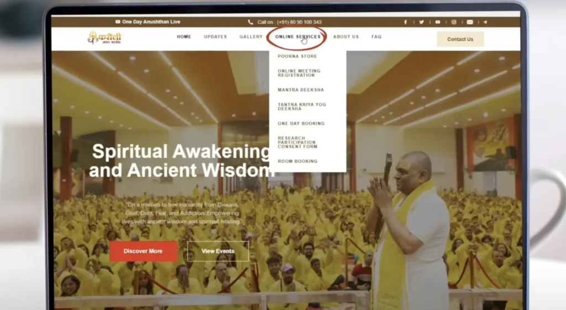Click the Contact Us button
The image size is (566, 310).
point(460,39)
